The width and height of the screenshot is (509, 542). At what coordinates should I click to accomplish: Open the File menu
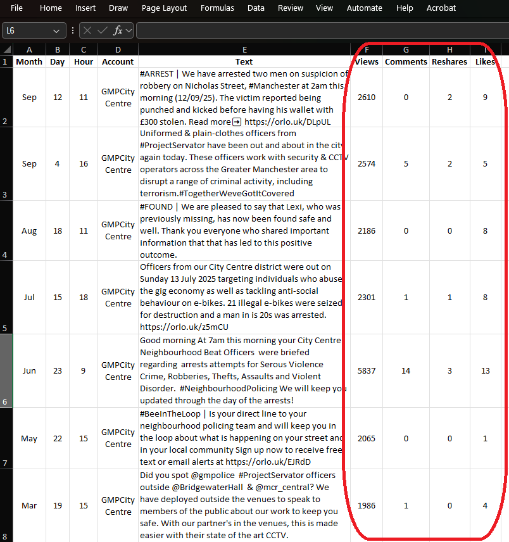17,8
